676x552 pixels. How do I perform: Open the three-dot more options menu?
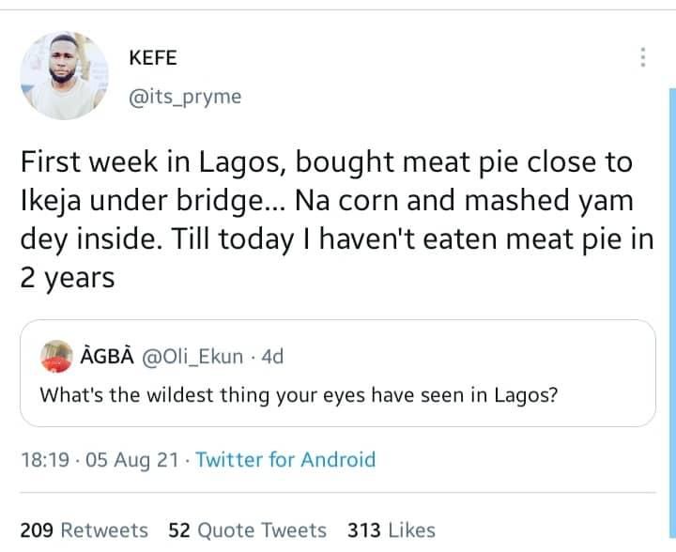click(643, 57)
